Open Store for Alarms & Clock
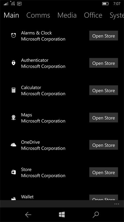 point(104,36)
